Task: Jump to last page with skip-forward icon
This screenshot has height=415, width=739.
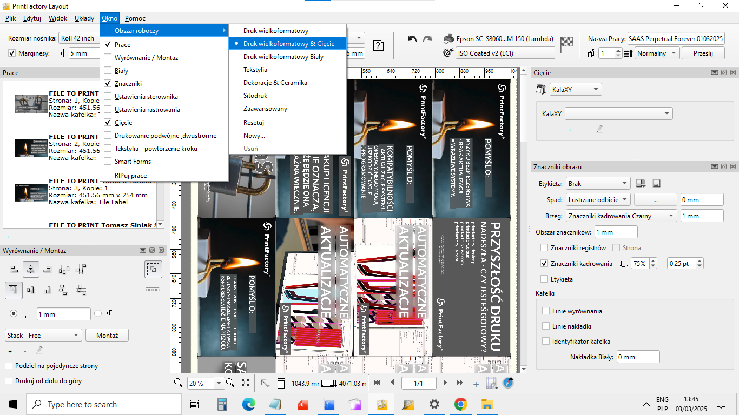Action: [460, 383]
